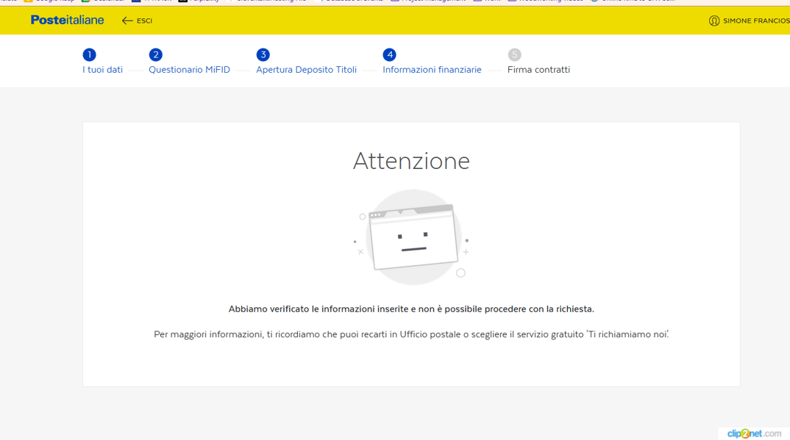Click the step 2 number circle
This screenshot has width=790, height=440.
click(155, 54)
